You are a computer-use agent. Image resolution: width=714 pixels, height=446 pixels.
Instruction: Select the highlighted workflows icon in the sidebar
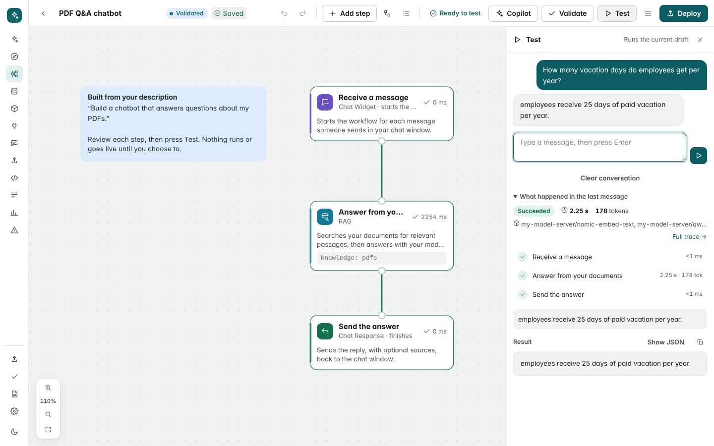(14, 74)
